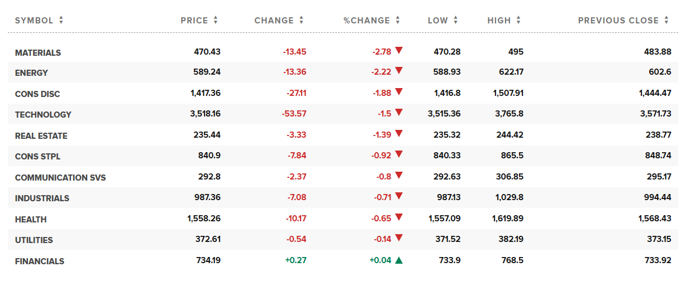The image size is (681, 286).
Task: Click the green up triangle for FINANCIALS
Action: pos(399,260)
